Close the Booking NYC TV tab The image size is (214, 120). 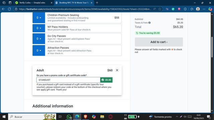[x=91, y=3]
